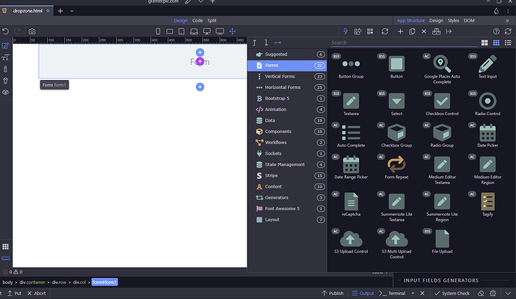Run System Check

452,293
